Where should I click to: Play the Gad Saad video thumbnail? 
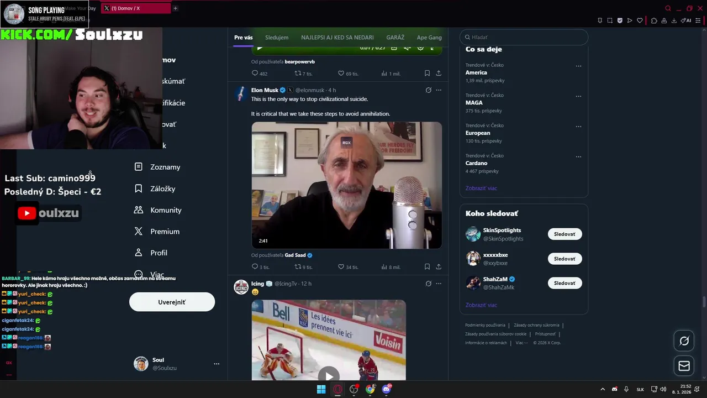[x=347, y=185]
